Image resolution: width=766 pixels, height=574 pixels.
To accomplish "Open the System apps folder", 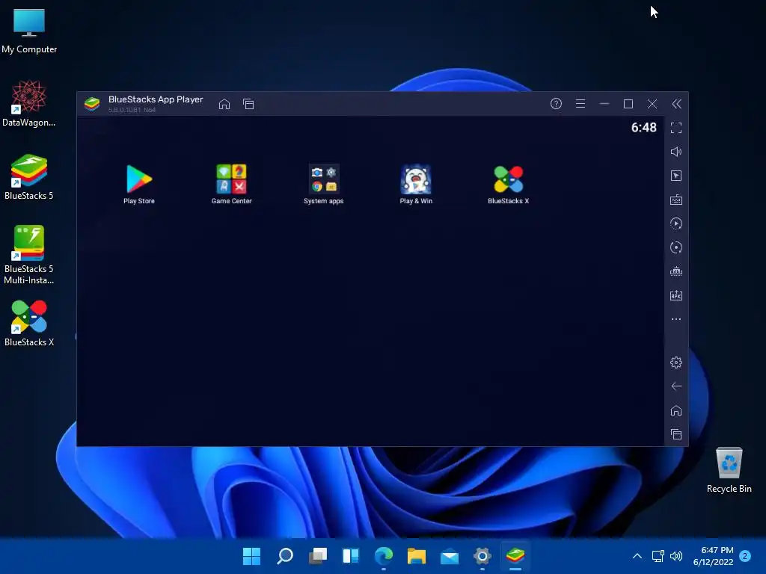I will coord(323,184).
